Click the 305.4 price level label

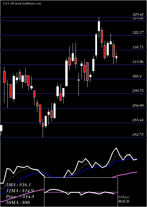137,76
